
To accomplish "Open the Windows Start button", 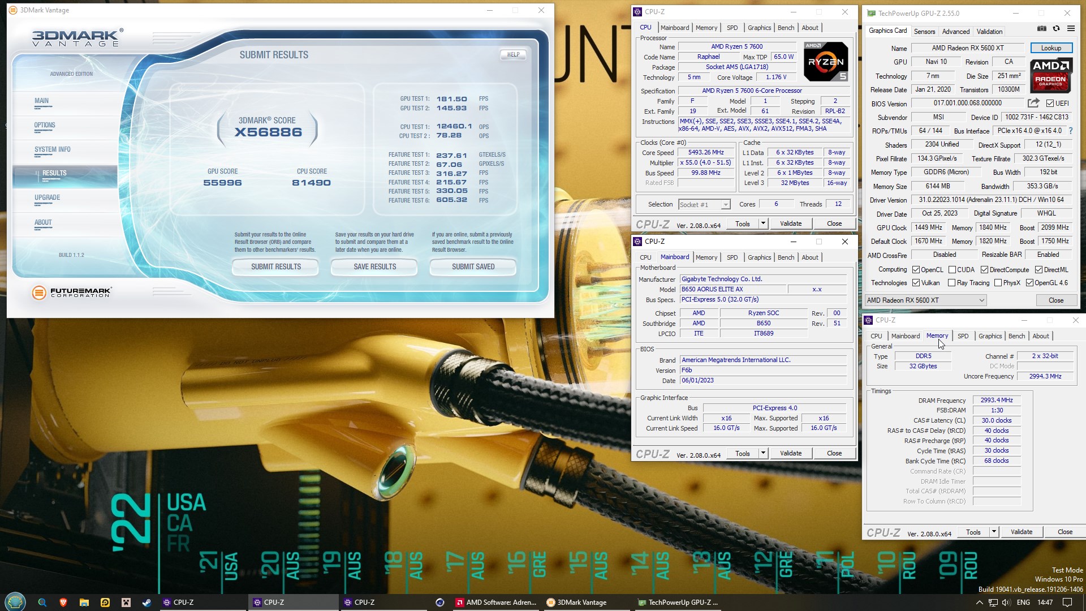I will (15, 602).
